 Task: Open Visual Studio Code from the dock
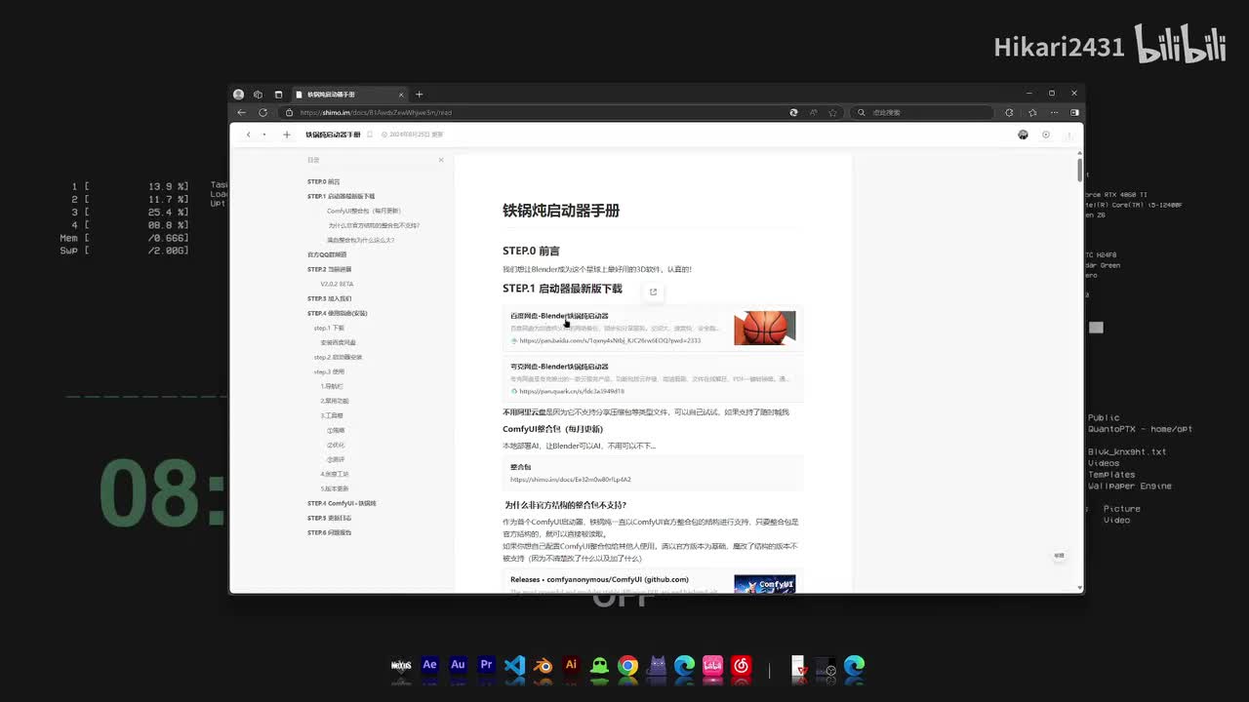click(515, 666)
